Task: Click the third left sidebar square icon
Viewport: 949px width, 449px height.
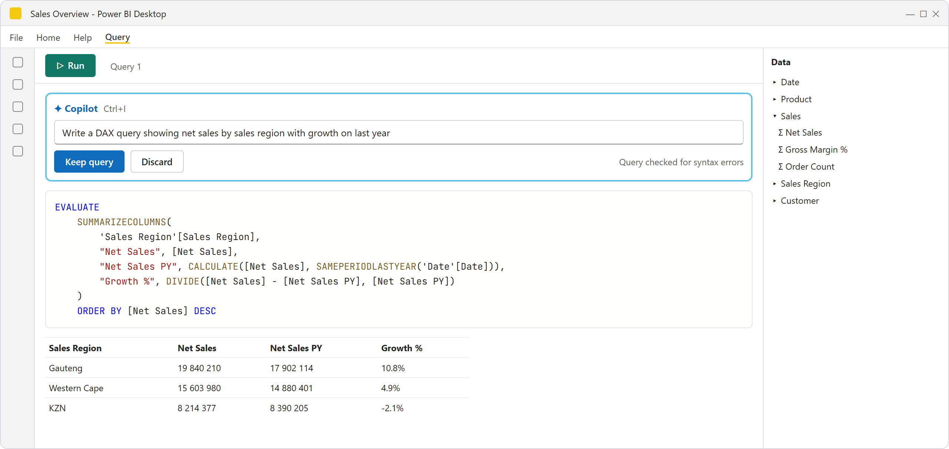Action: pyautogui.click(x=18, y=107)
